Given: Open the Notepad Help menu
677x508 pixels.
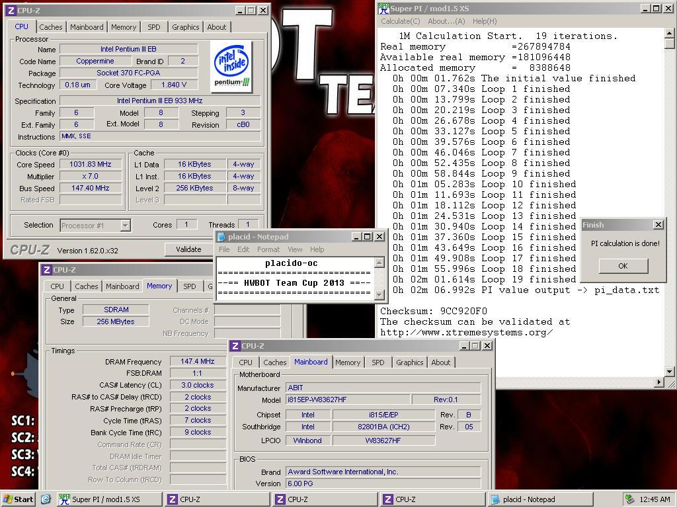Looking at the screenshot, I should pos(317,249).
